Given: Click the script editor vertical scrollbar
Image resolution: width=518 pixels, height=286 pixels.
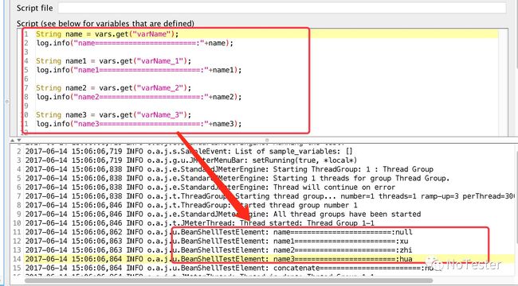Looking at the screenshot, I should (503, 82).
